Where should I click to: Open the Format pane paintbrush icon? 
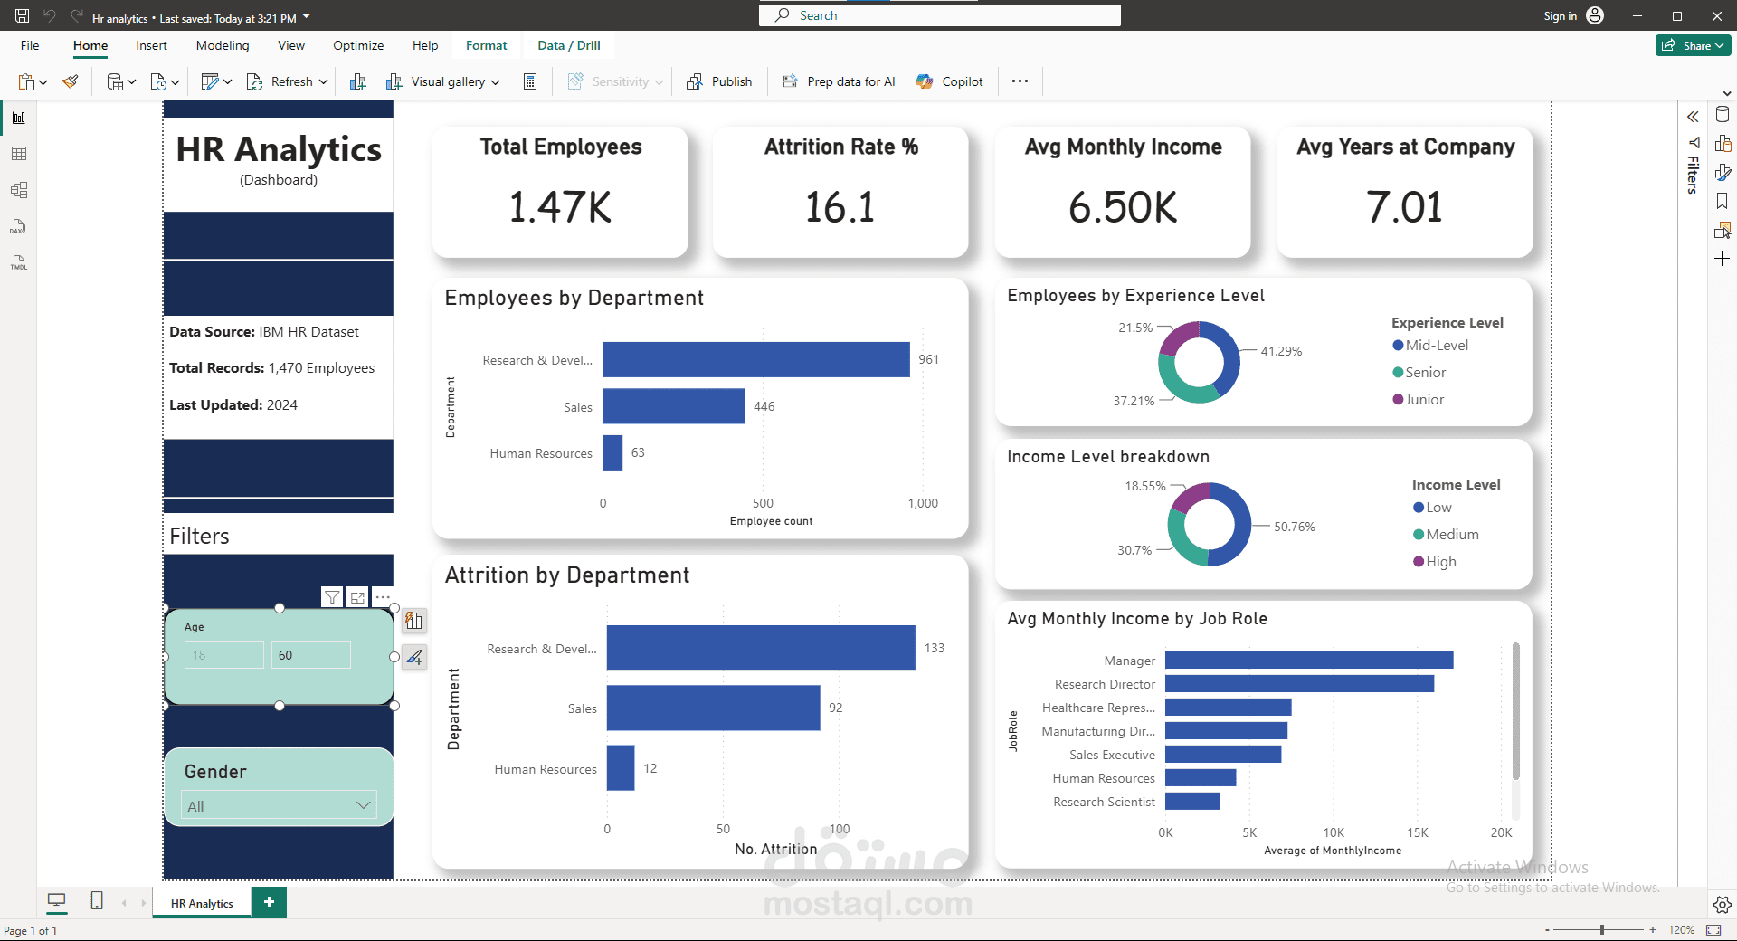[x=1723, y=173]
